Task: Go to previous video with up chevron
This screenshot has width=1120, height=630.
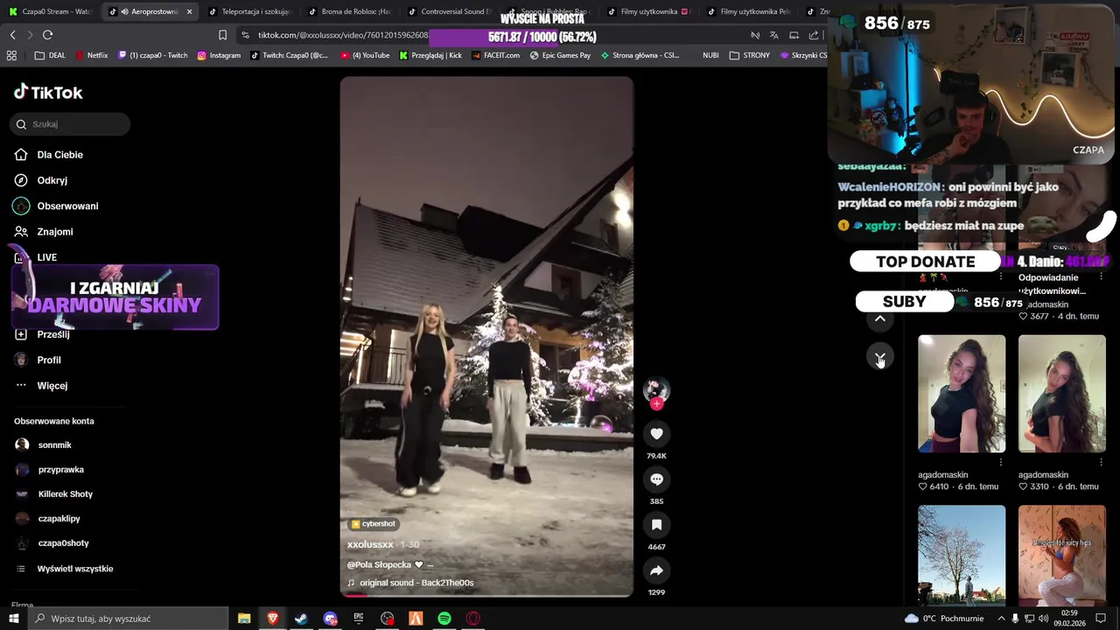Action: [x=880, y=318]
